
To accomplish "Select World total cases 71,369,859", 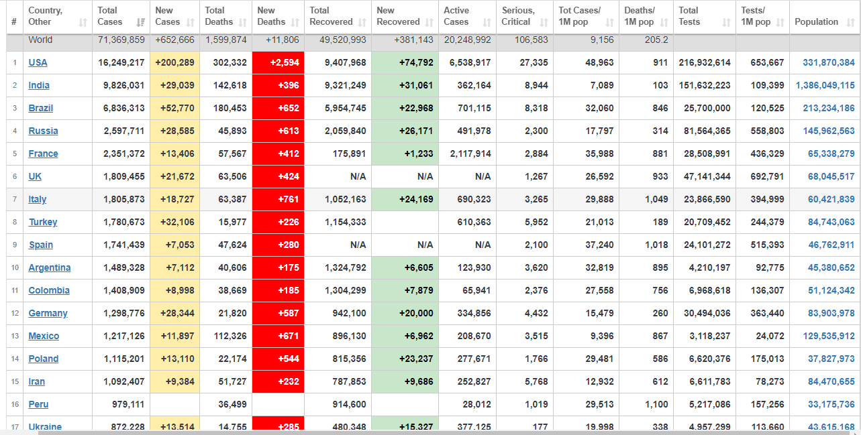I will coord(121,40).
